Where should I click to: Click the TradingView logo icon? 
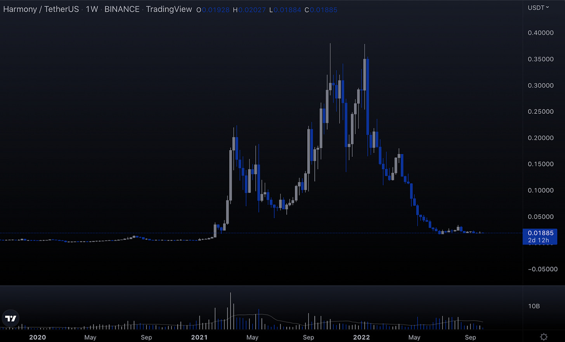coord(10,318)
